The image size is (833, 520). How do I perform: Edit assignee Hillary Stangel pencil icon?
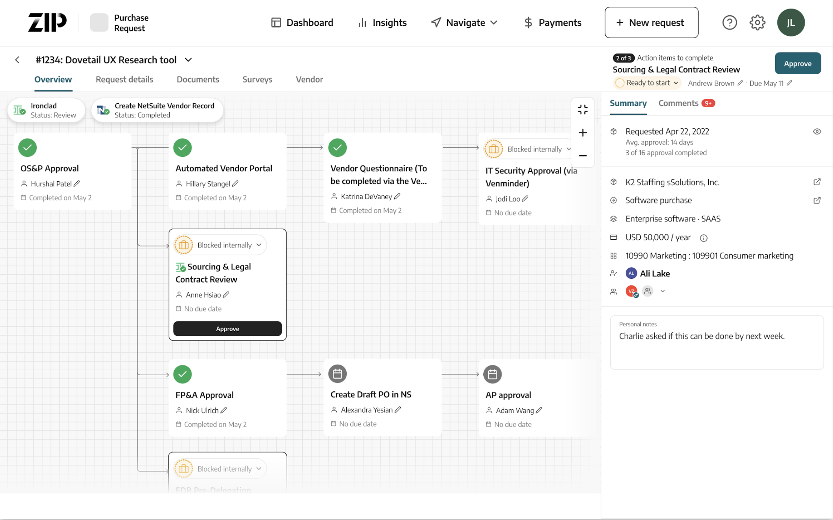[x=235, y=183]
